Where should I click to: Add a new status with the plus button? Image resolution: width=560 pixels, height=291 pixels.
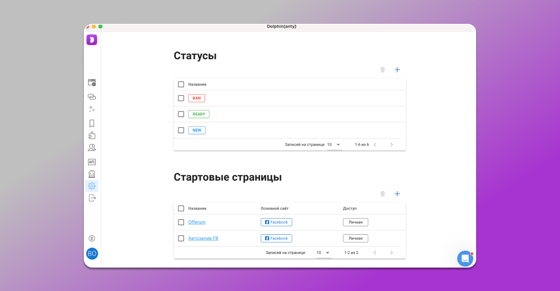[x=397, y=69]
